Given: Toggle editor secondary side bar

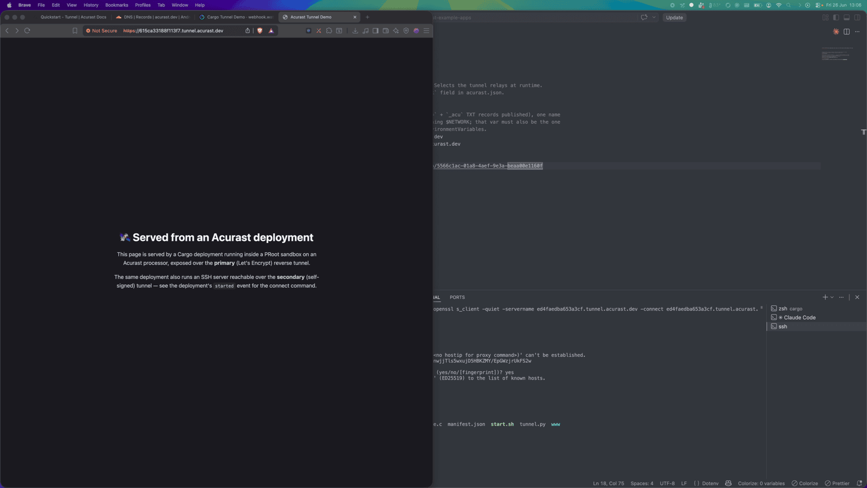Looking at the screenshot, I should tap(857, 17).
